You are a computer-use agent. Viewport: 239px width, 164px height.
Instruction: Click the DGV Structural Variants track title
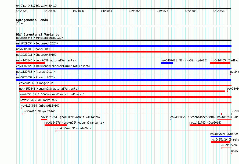point(38,34)
